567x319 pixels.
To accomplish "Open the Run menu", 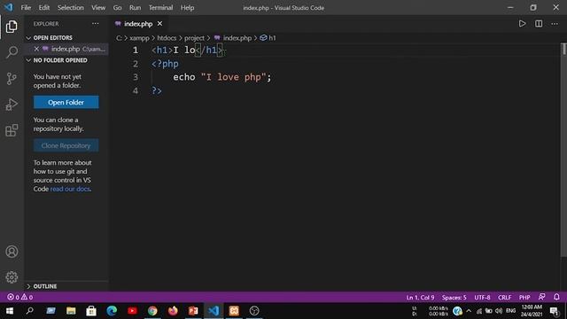I will (x=135, y=8).
